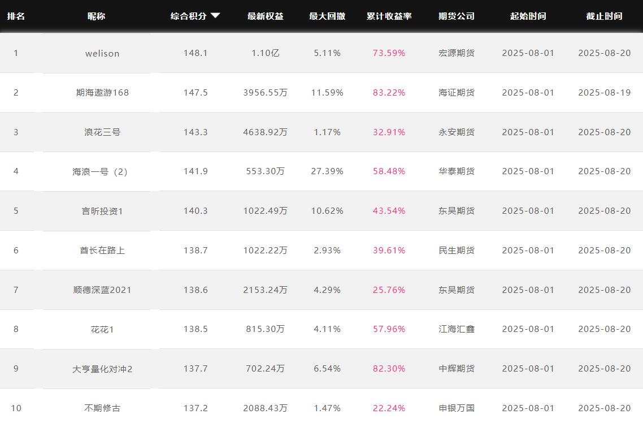The height and width of the screenshot is (427, 643).
Task: Sort by the 排名 column header
Action: (16, 16)
